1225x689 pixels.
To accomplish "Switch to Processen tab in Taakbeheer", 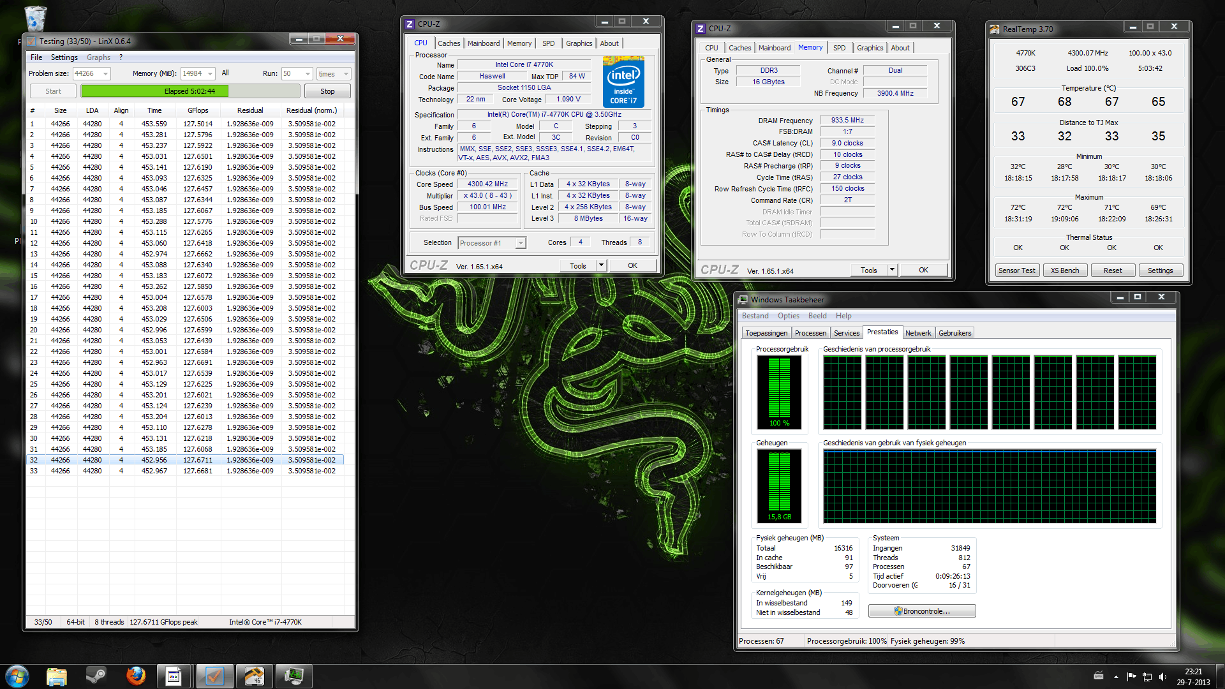I will coord(810,333).
